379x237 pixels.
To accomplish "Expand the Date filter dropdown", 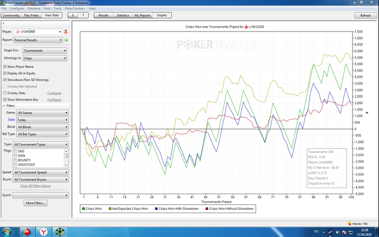I will 42,119.
